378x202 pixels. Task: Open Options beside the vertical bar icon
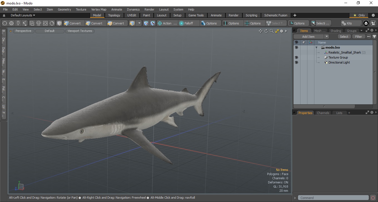(233, 23)
